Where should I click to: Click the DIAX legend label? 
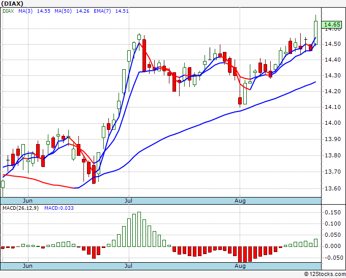[x=8, y=11]
